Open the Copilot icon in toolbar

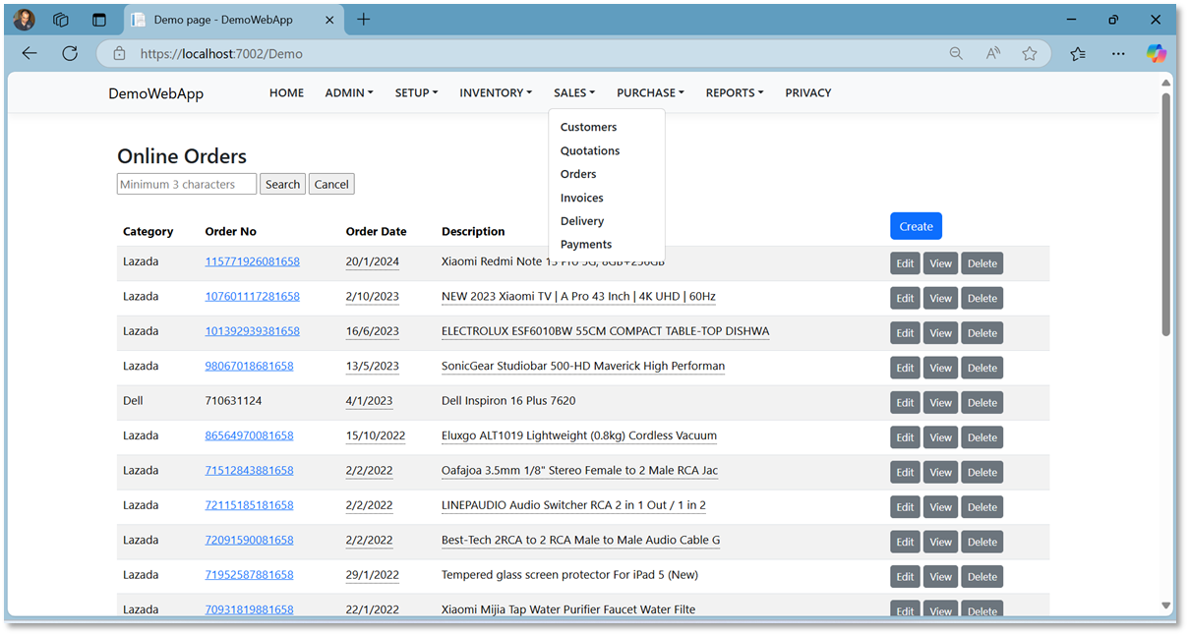tap(1157, 54)
